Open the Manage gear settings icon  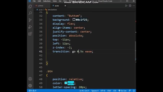30,86
